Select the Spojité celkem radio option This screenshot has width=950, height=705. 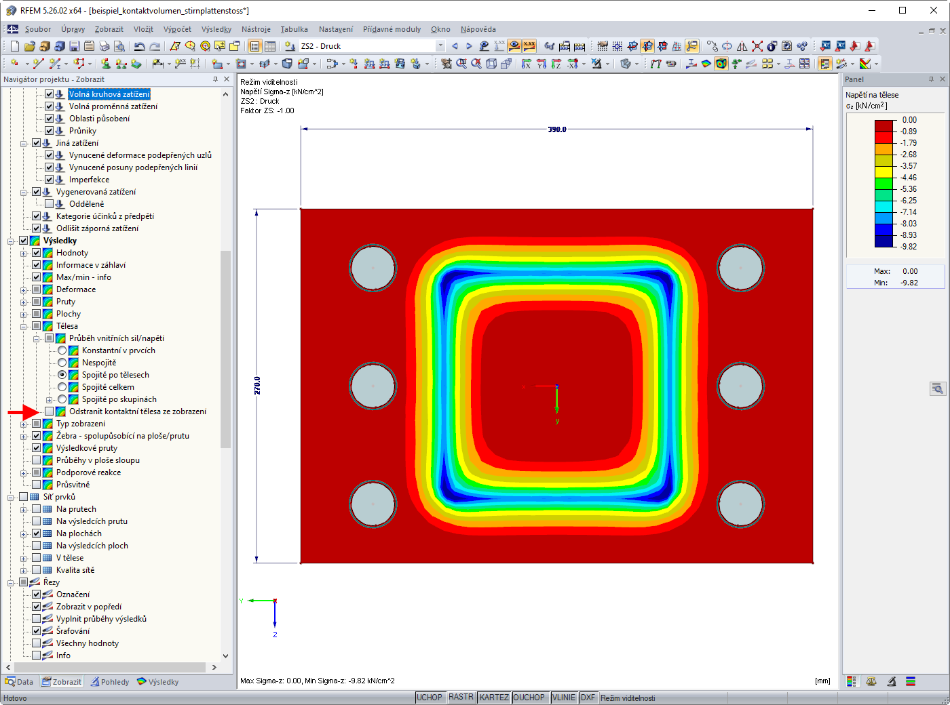(x=62, y=387)
